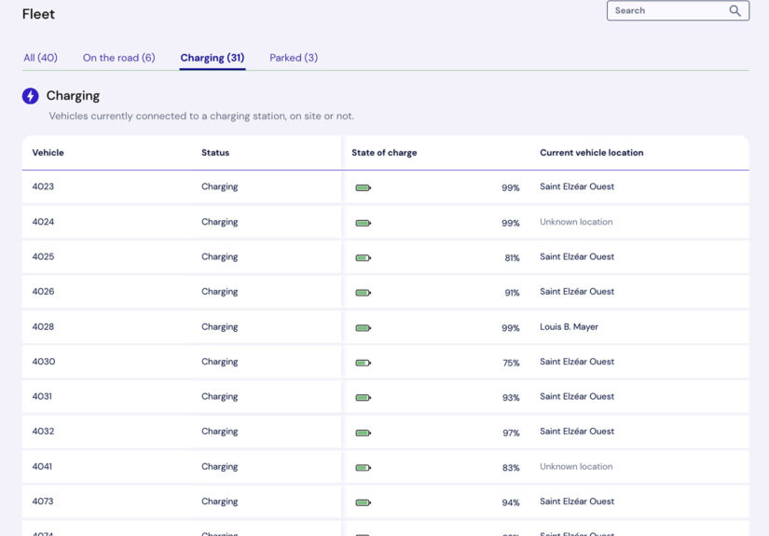Image resolution: width=769 pixels, height=536 pixels.
Task: Type in the Search field
Action: pyautogui.click(x=666, y=11)
